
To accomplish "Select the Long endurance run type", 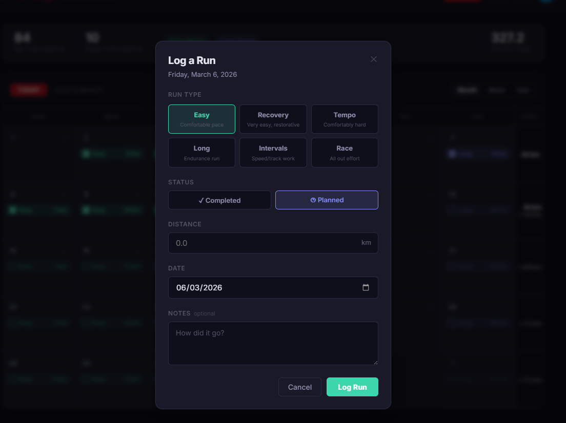I will pos(201,153).
